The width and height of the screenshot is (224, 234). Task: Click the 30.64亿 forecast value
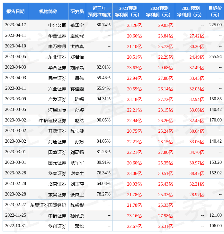pyautogui.click(x=197, y=131)
